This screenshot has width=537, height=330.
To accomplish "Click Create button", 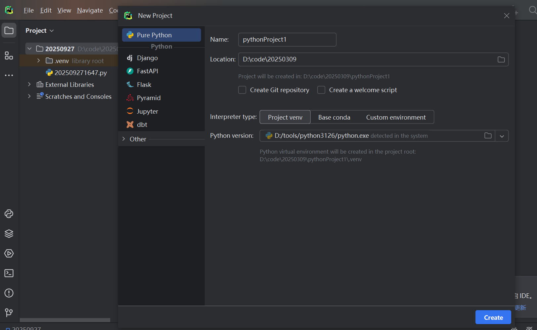I will [493, 317].
